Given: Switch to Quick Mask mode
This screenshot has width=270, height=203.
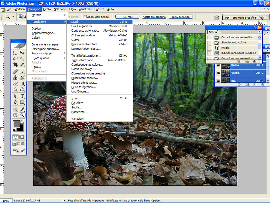Looking at the screenshot, I should [x=22, y=137].
